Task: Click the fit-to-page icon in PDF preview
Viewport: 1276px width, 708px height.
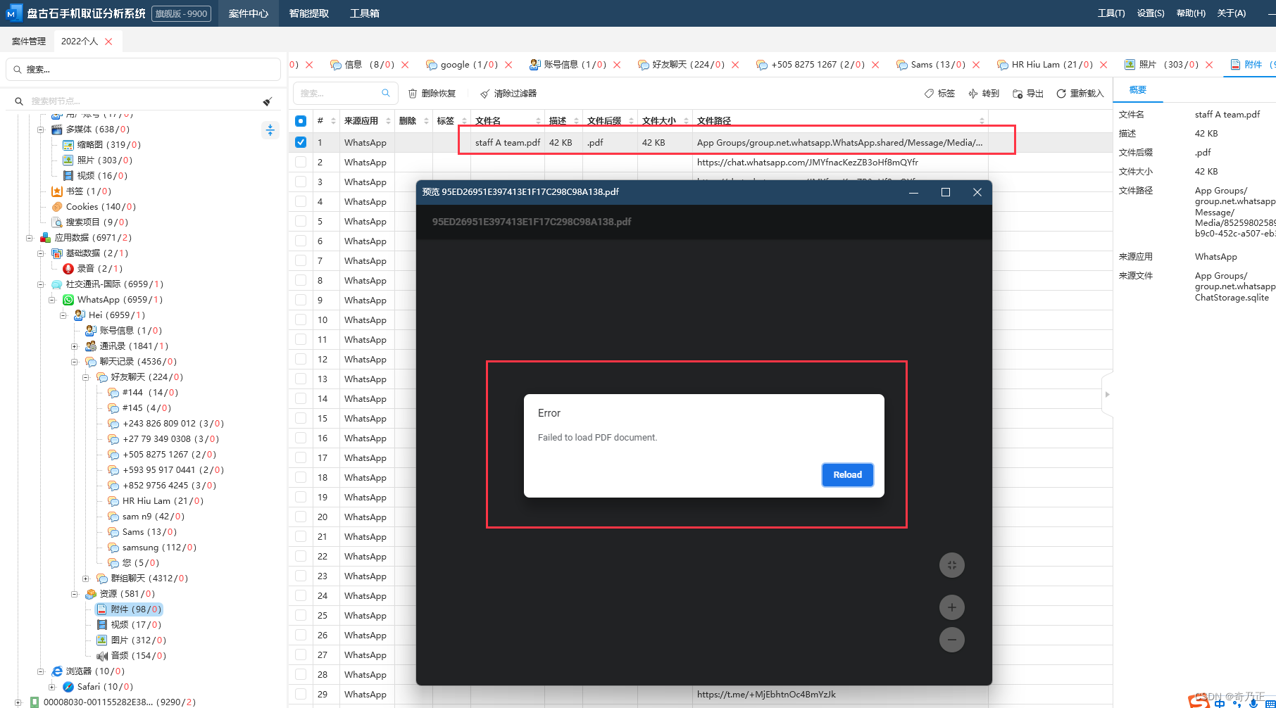Action: [x=951, y=565]
